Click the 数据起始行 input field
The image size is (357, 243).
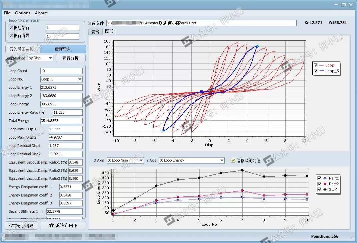[x=62, y=28]
